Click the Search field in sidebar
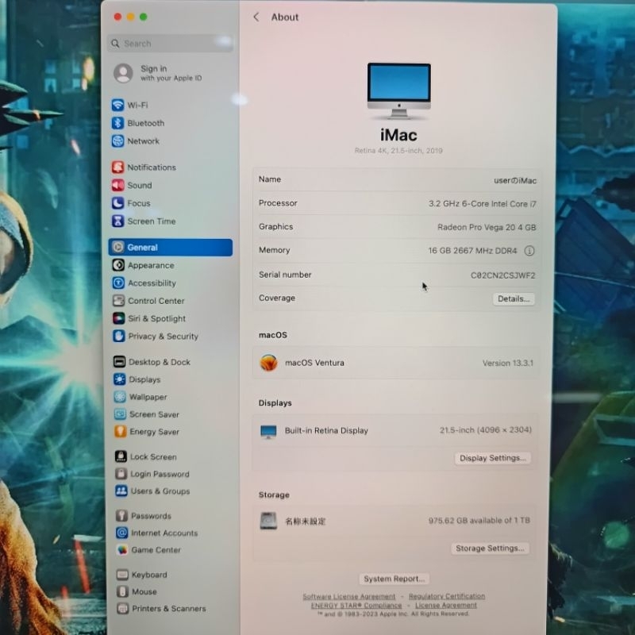The width and height of the screenshot is (635, 635). click(171, 44)
